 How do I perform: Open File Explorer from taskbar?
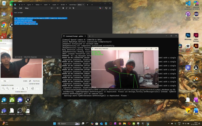coord(125,123)
